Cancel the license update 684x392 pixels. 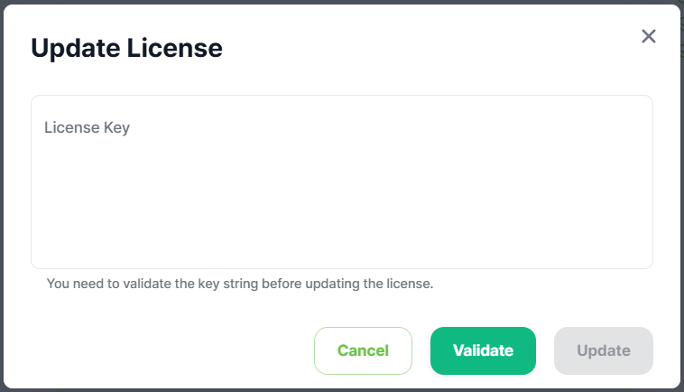pyautogui.click(x=363, y=350)
